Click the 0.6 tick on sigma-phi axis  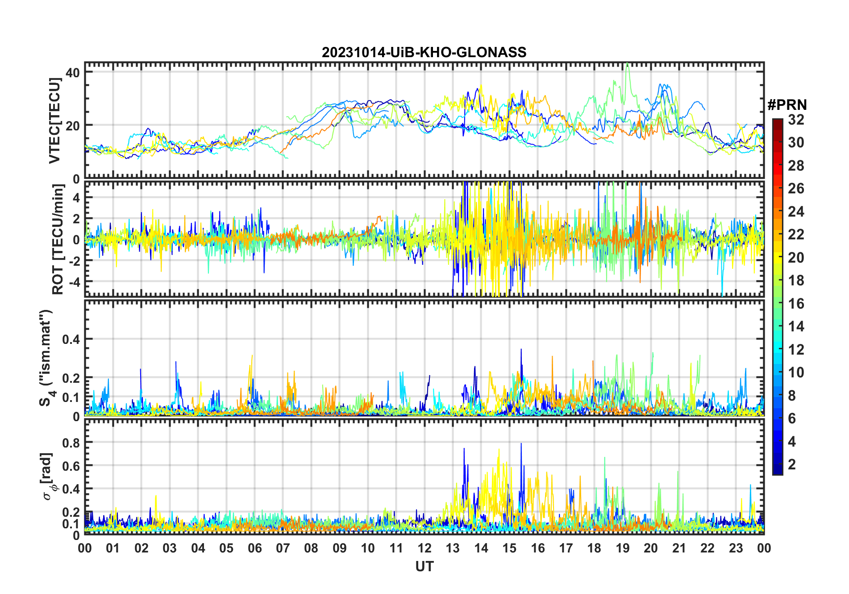(x=71, y=466)
